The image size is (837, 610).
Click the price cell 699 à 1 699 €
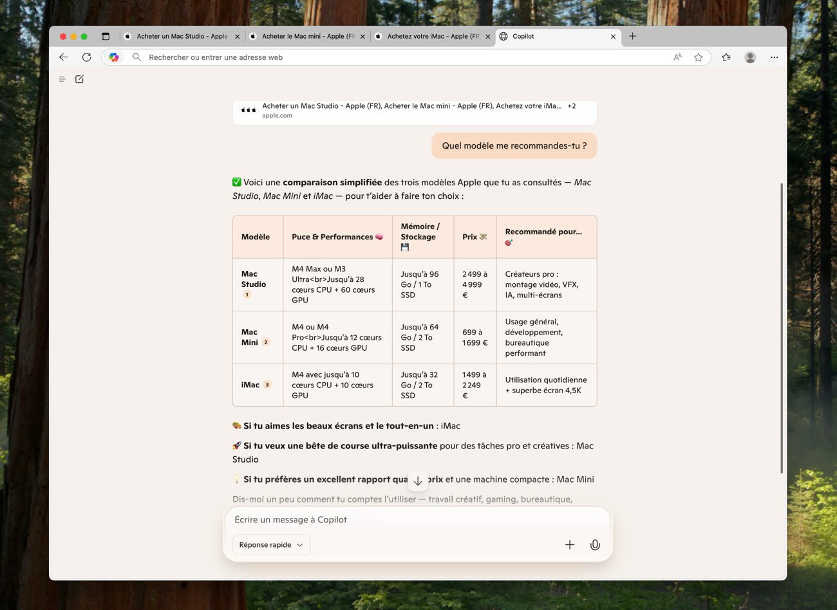(x=475, y=338)
